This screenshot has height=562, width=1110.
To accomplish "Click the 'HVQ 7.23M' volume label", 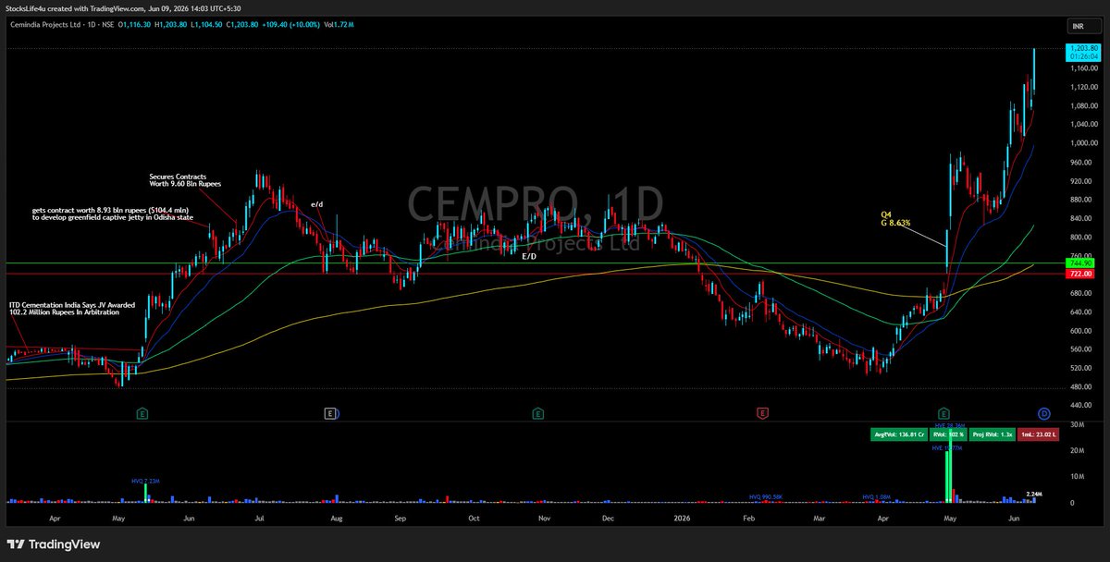I will click(x=146, y=482).
